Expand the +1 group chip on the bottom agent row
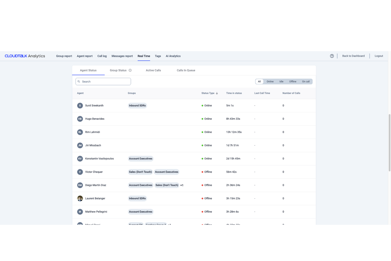 170,225
